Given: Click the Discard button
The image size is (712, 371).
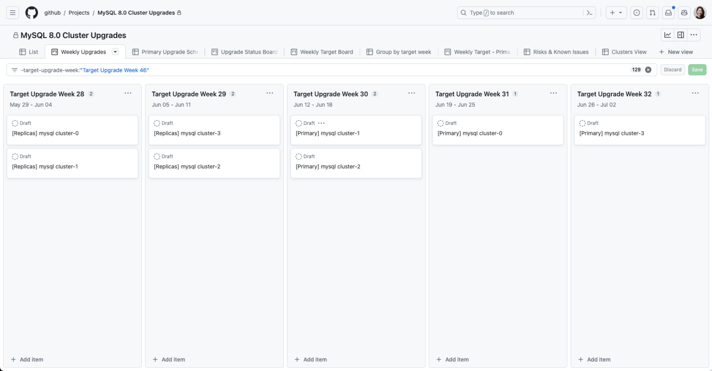Looking at the screenshot, I should (672, 70).
